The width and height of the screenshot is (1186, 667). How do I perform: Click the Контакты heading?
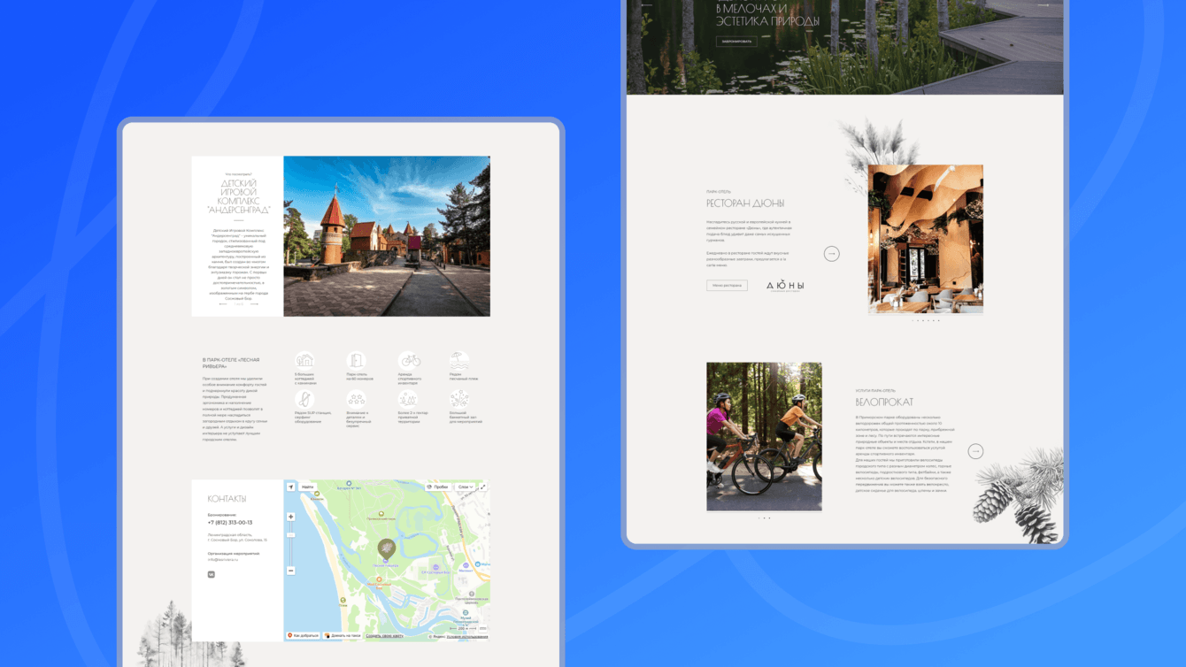pyautogui.click(x=227, y=499)
